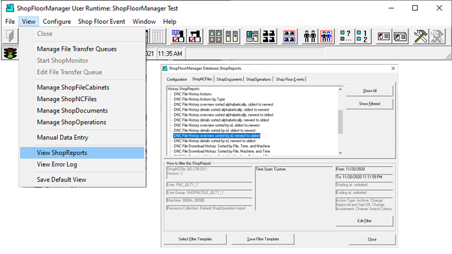Click red-framed people group icon
452x254 pixels.
(x=327, y=36)
